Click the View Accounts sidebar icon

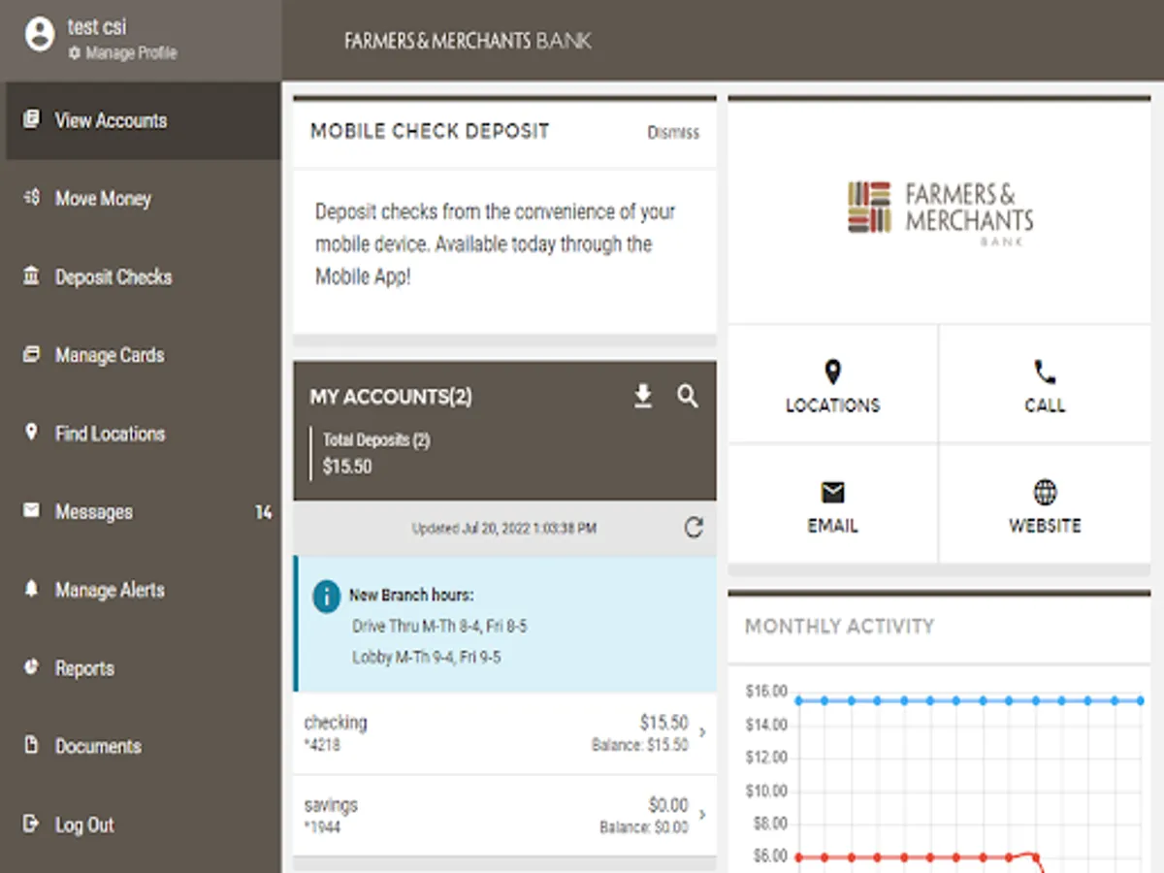[31, 119]
